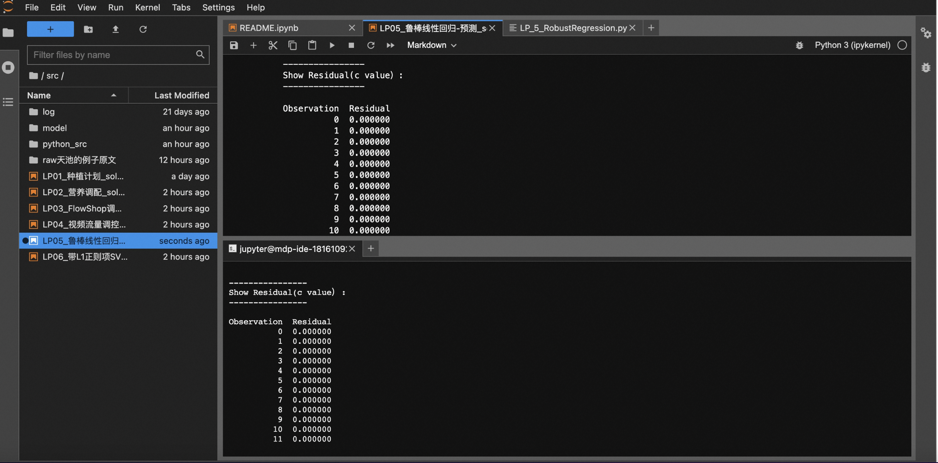This screenshot has height=463, width=938.
Task: Sort files by Name column
Action: click(x=73, y=95)
